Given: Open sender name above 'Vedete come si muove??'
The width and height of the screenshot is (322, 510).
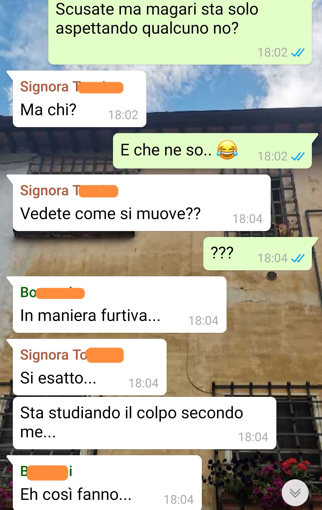Looking at the screenshot, I should click(69, 191).
